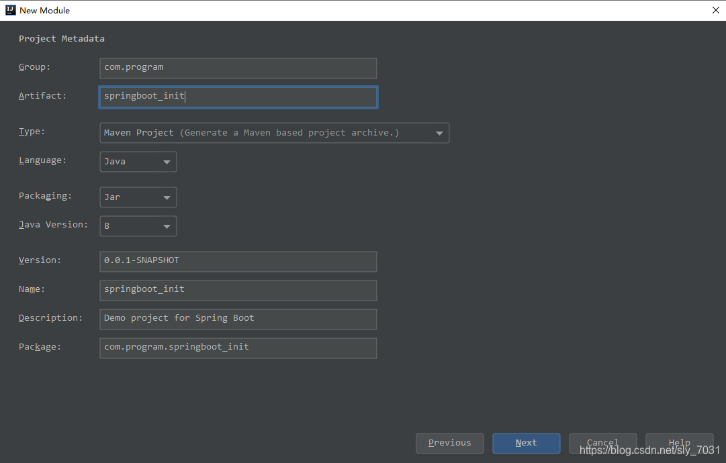Click the Project Metadata heading
726x463 pixels.
(62, 39)
